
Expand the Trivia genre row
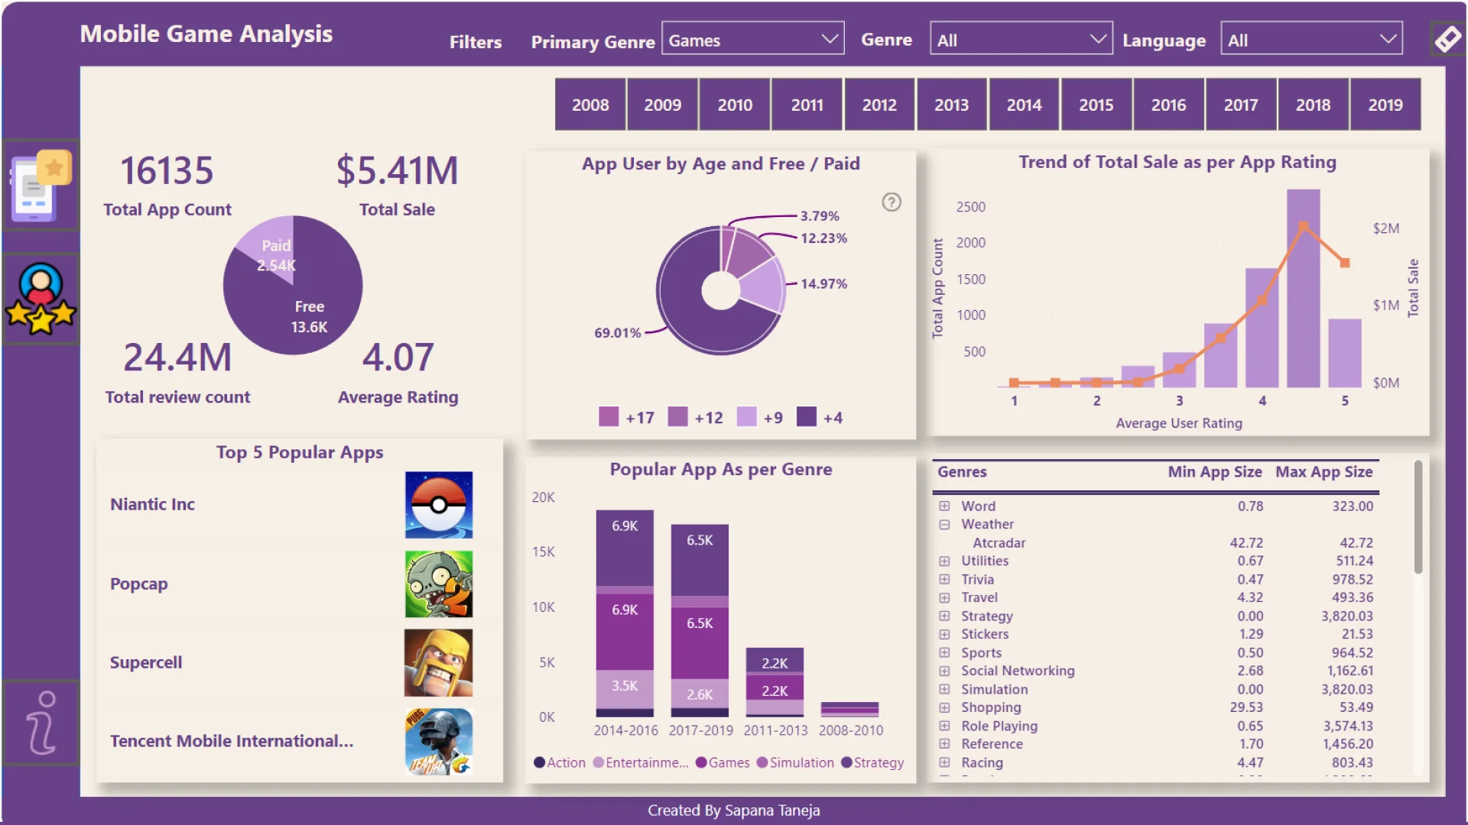pos(944,580)
